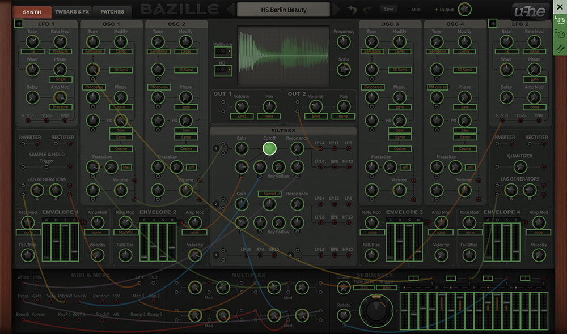
Task: Click the Output volume knob
Action: point(464,9)
